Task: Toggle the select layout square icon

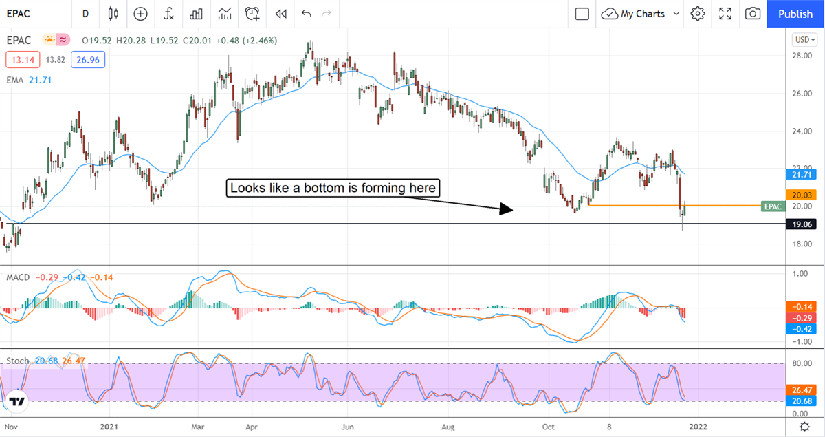Action: [x=582, y=14]
